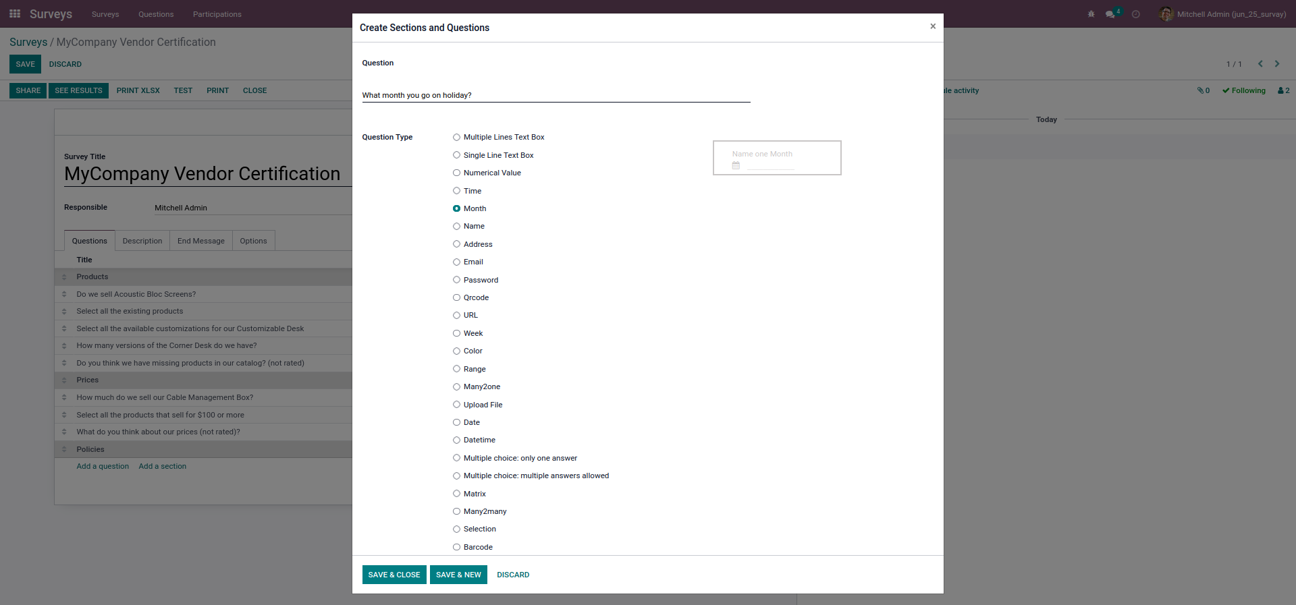Switch to the Options tab
Image resolution: width=1296 pixels, height=605 pixels.
click(x=253, y=241)
